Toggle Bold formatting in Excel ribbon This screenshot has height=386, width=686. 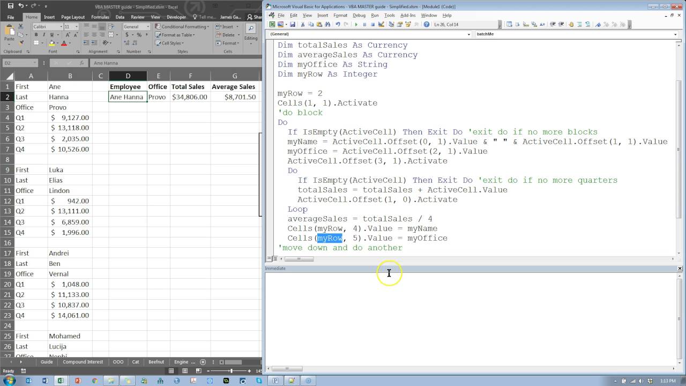36,35
